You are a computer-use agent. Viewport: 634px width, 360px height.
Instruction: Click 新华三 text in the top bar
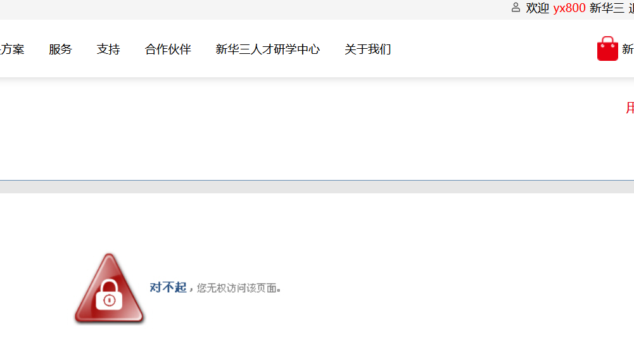click(607, 8)
